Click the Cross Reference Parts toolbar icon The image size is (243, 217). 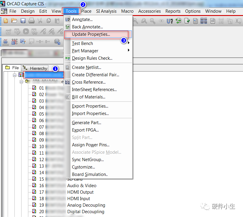pos(204,21)
